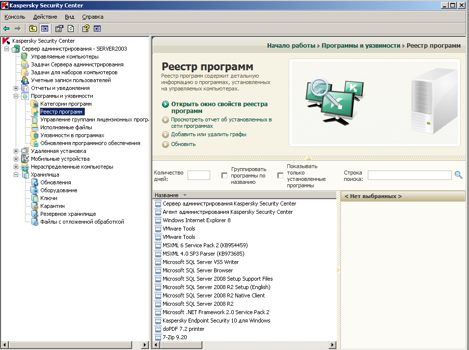Viewport: 469px width, 350px height.
Task: Click the Оборудование storage icon
Action: tap(35, 190)
